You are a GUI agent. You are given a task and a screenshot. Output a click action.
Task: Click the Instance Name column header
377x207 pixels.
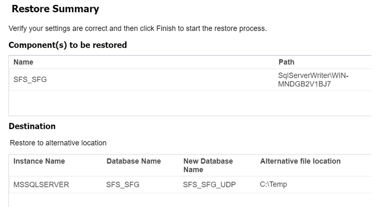tap(39, 161)
